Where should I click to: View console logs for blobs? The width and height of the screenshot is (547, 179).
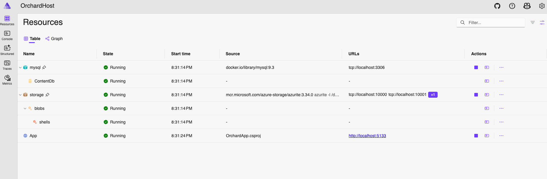coord(487,108)
